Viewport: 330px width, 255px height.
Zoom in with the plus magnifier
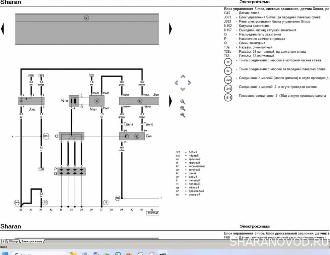tap(183, 109)
